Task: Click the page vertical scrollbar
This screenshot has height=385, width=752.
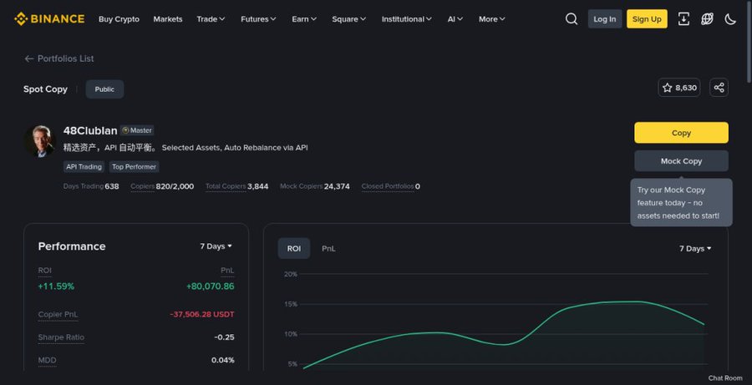Action: pos(749,43)
